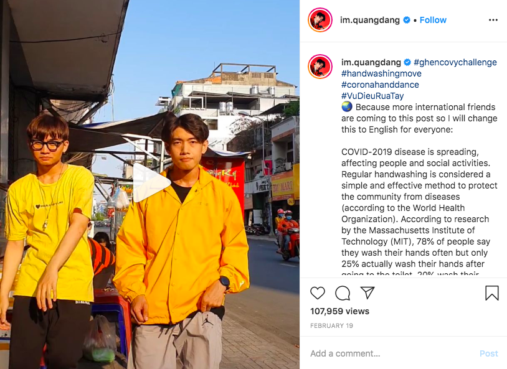Open the profile avatar beside the caption
This screenshot has height=369, width=507.
pos(320,67)
